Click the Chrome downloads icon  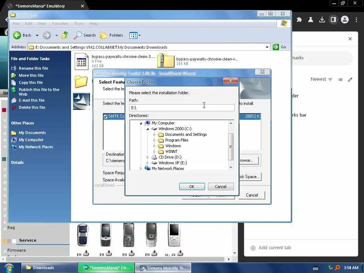pyautogui.click(x=322, y=20)
